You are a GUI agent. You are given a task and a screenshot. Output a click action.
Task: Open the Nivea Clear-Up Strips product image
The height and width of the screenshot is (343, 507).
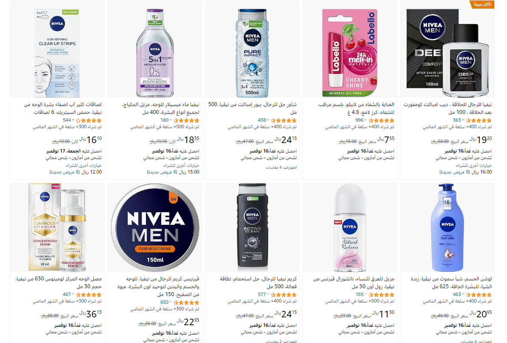pos(57,53)
